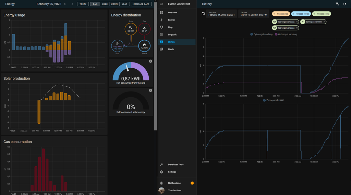Clear filters with the filter-remove icon
Viewport: 351px width, 195px height.
point(337,4)
